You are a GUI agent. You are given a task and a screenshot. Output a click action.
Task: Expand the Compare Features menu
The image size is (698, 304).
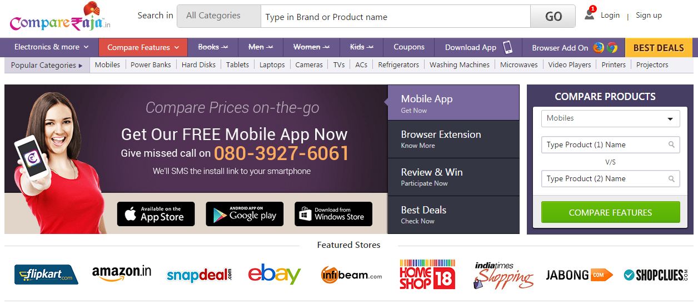[x=143, y=47]
